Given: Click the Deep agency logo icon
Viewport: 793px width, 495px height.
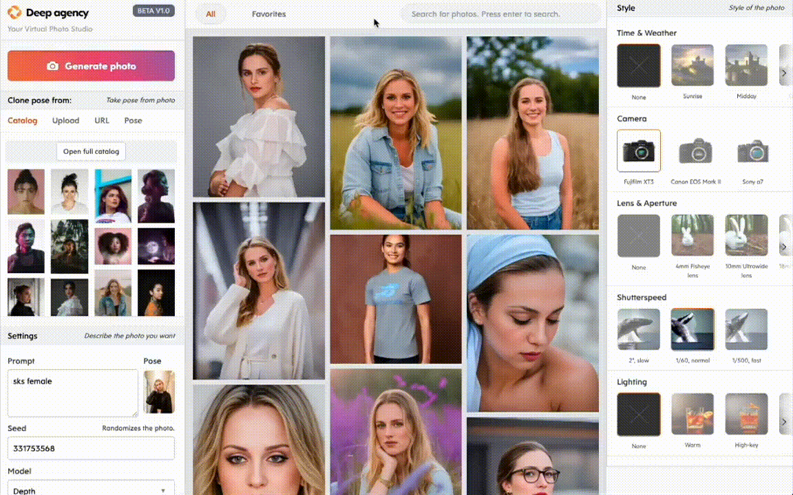Looking at the screenshot, I should pos(14,12).
